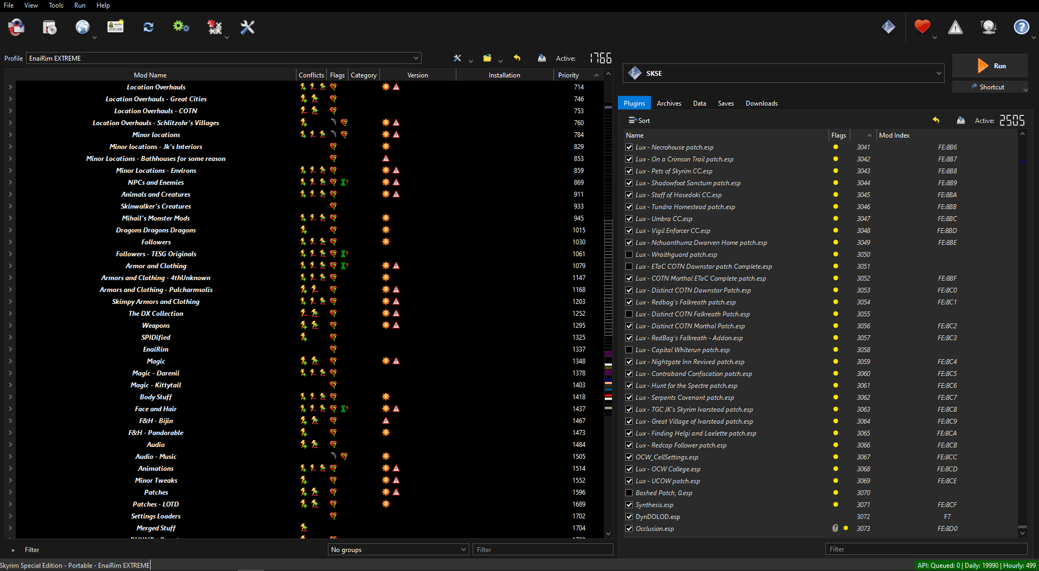Enable the Bashed Patch, 0.esp plugin
The image size is (1039, 571).
pos(629,493)
